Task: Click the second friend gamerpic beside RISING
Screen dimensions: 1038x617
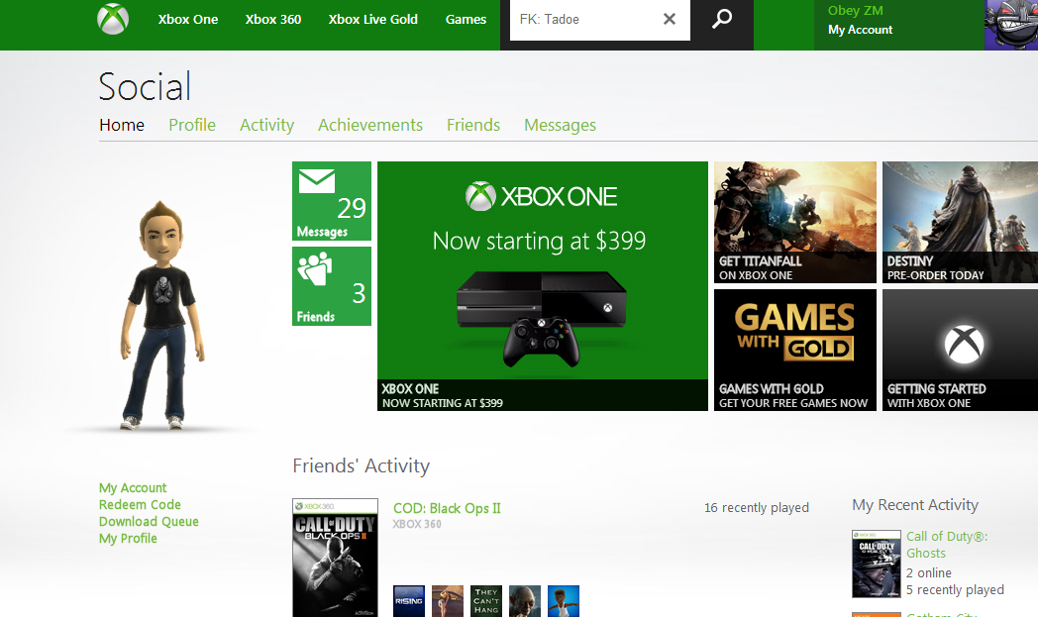Action: click(x=448, y=601)
